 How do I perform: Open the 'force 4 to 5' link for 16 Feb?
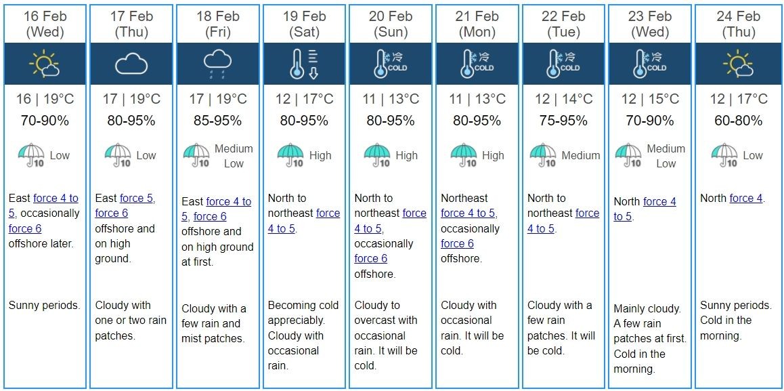43,206
